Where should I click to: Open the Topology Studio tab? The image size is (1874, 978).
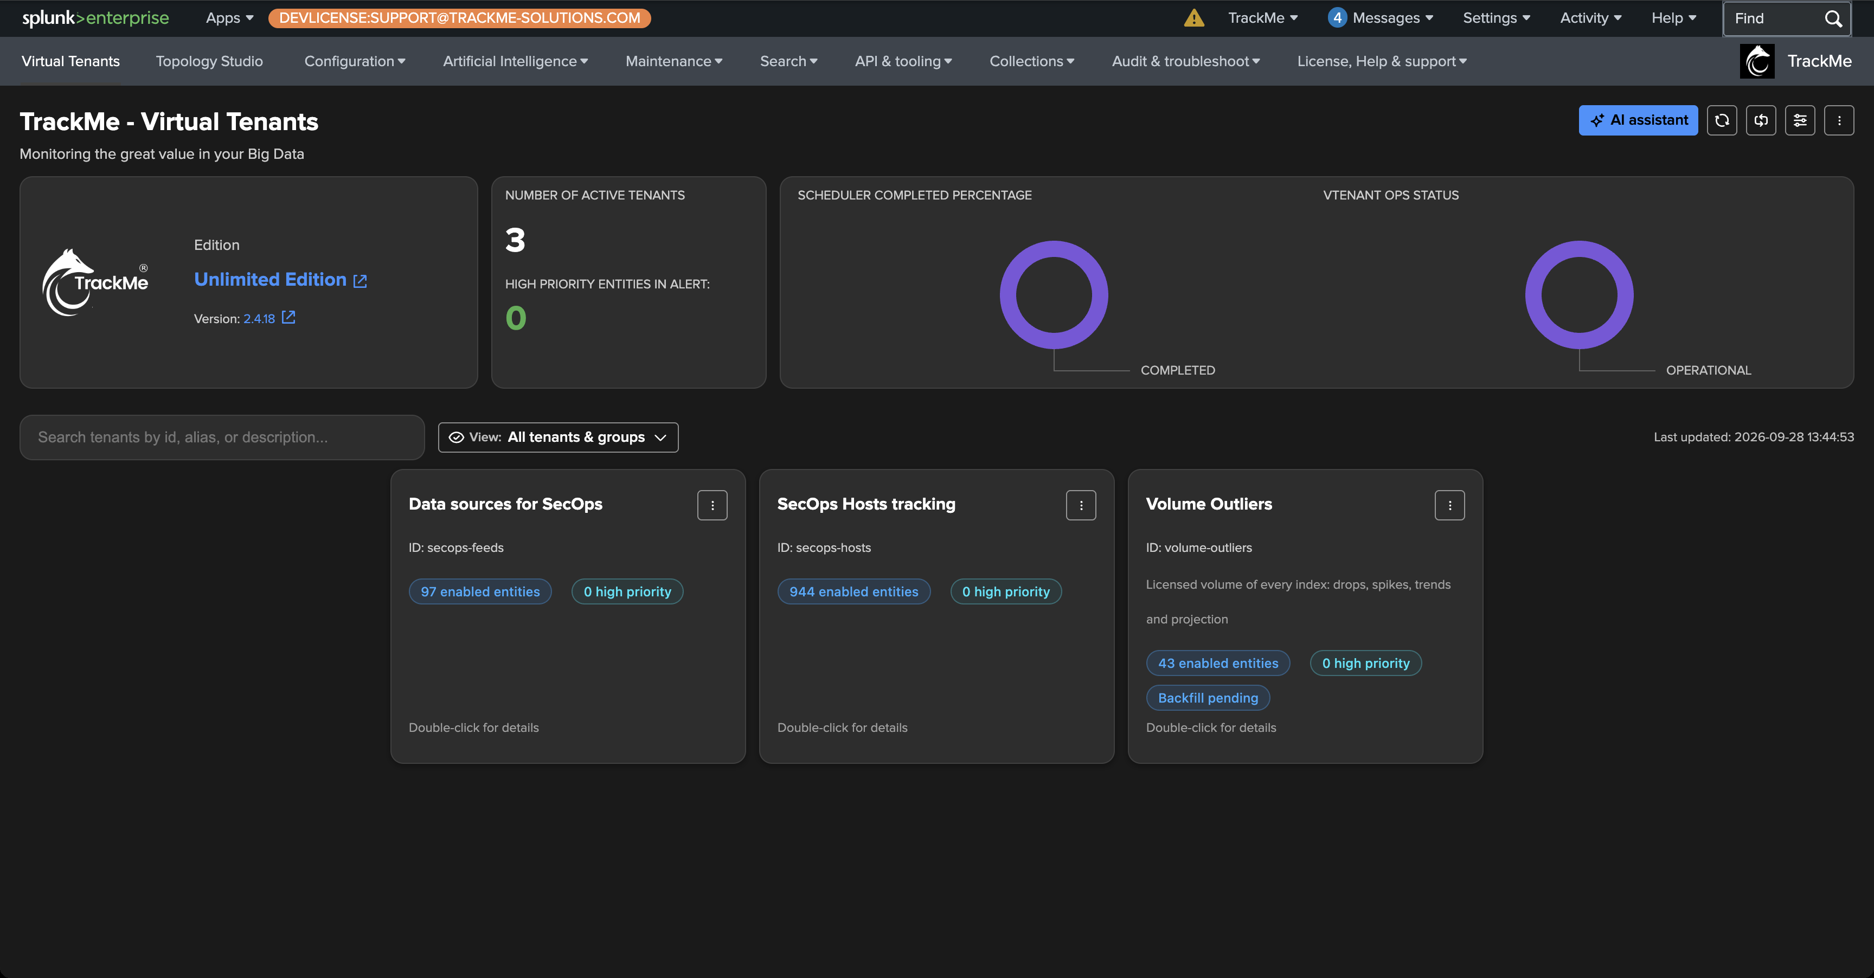coord(209,61)
